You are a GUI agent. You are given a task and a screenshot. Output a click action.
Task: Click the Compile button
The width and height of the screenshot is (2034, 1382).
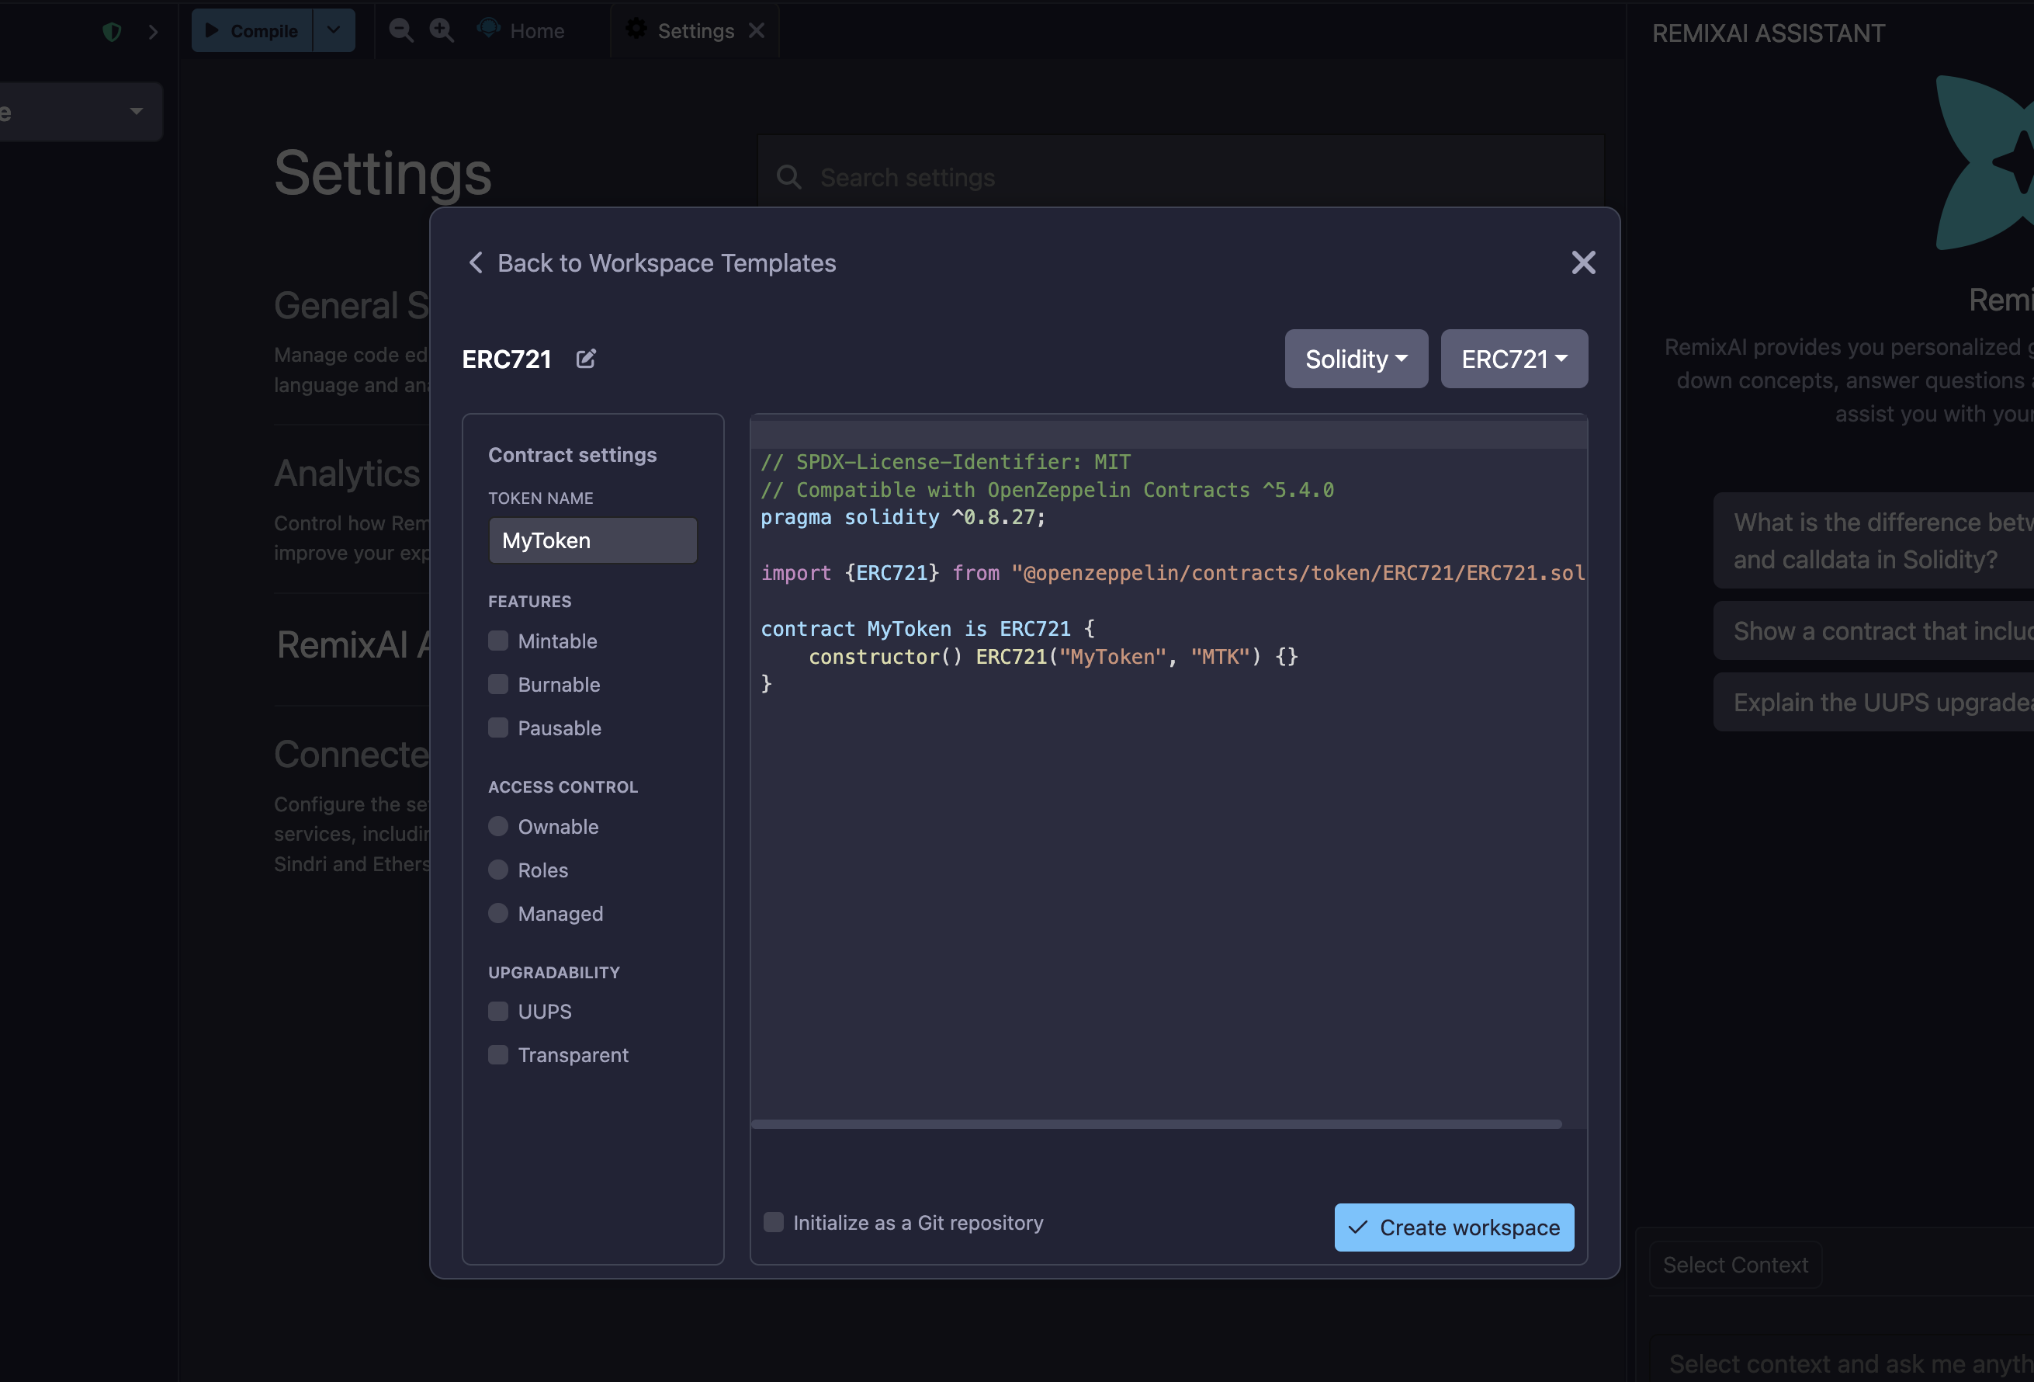(252, 30)
